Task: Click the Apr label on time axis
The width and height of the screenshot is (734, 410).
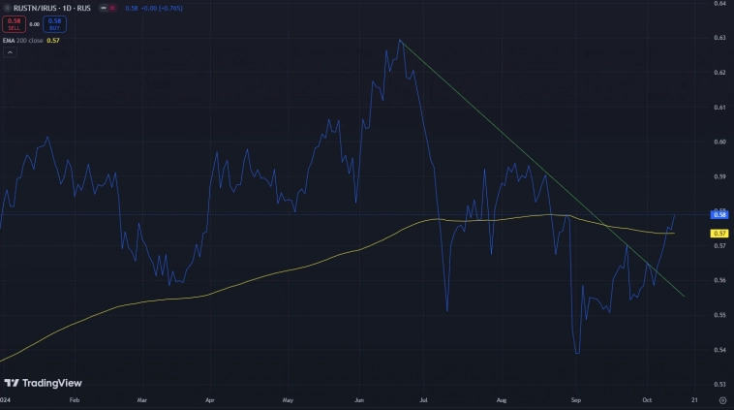Action: point(210,398)
